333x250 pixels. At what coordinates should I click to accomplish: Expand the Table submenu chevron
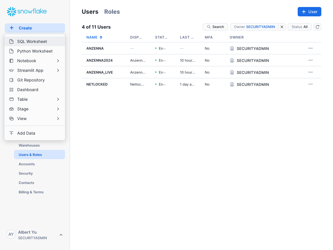(x=58, y=99)
